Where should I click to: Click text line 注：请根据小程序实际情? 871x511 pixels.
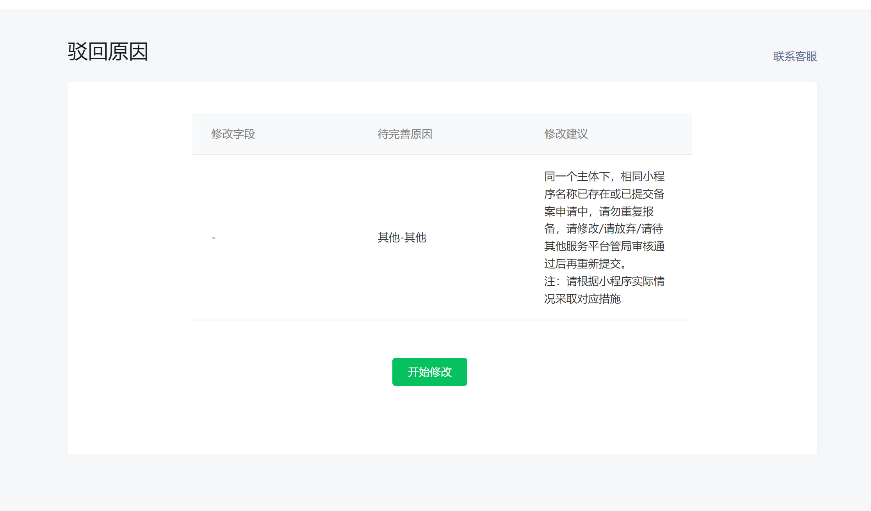coord(604,281)
